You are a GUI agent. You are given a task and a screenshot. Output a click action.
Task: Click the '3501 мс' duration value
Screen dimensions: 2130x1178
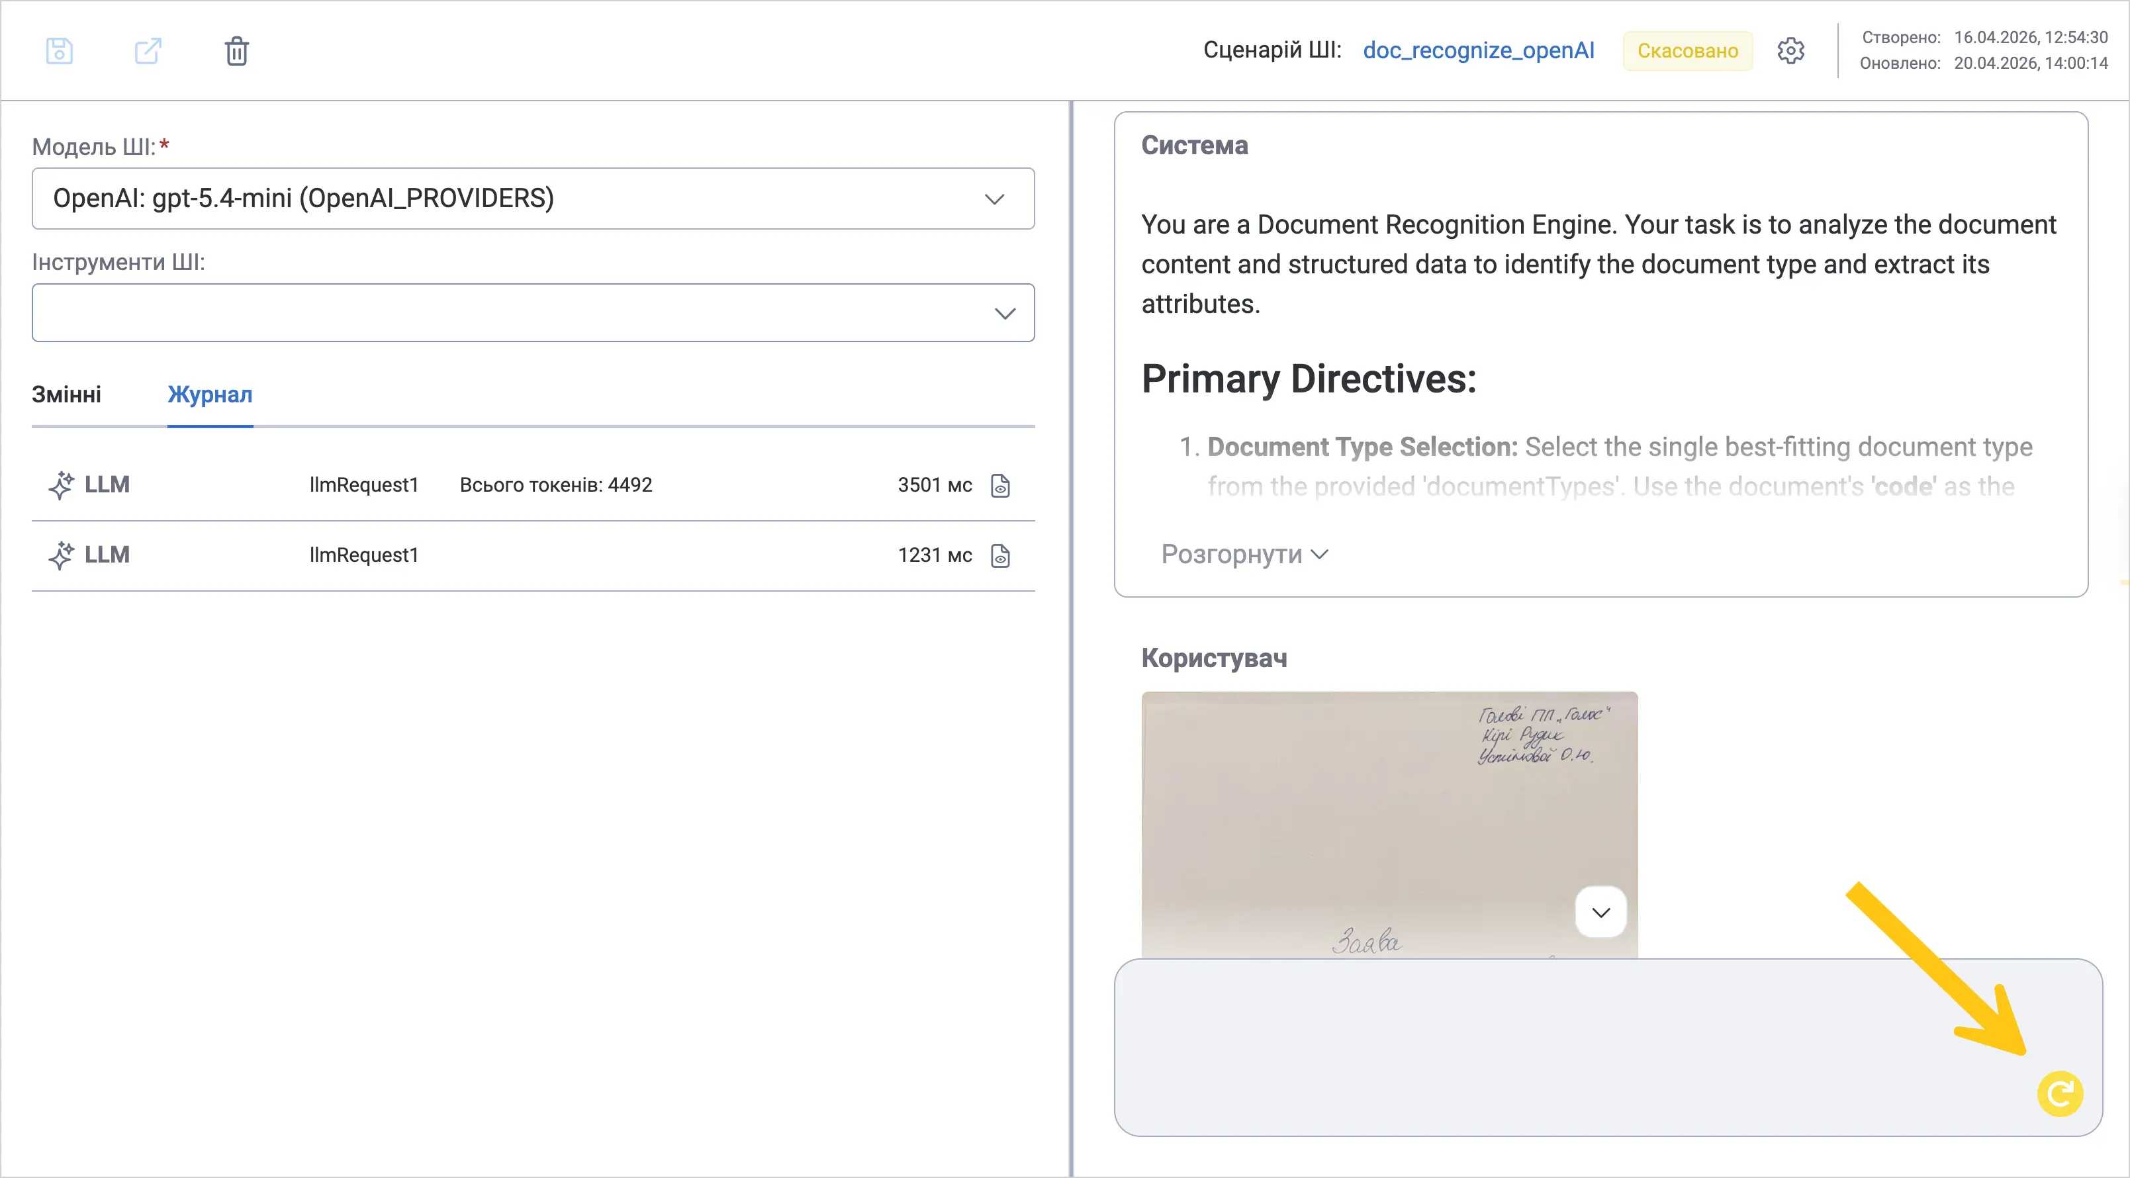(x=935, y=485)
